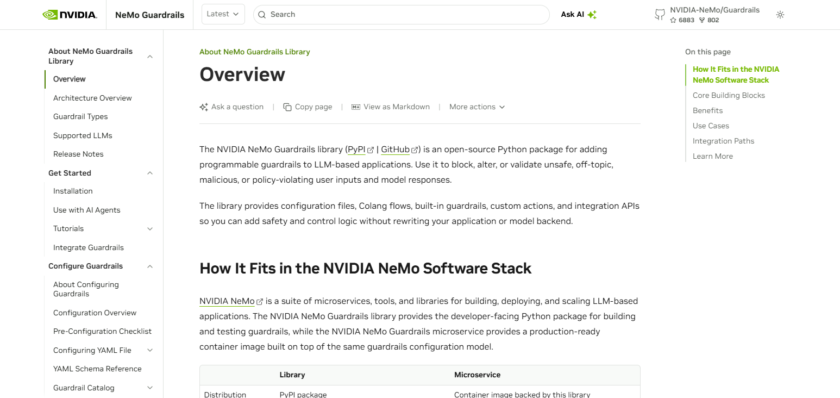
Task: Click the Ask AI sparkle icon
Action: coord(592,15)
